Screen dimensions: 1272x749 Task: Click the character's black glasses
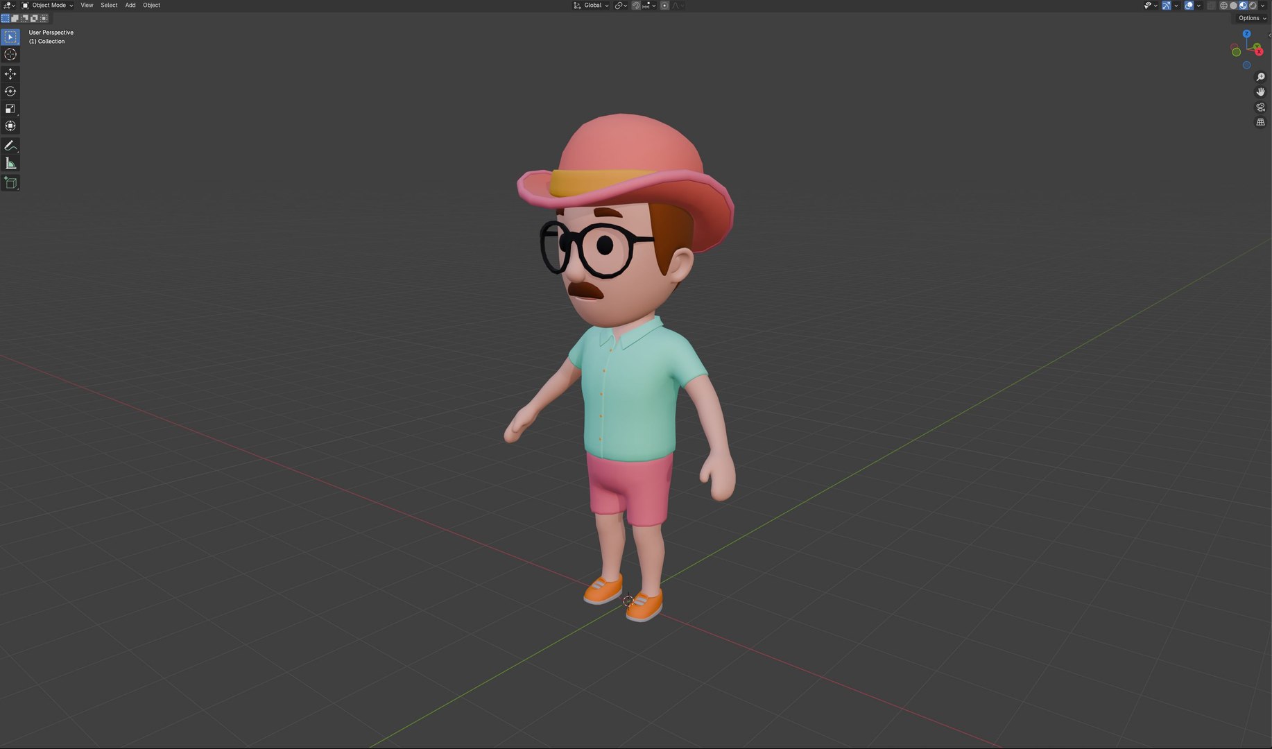coord(596,248)
